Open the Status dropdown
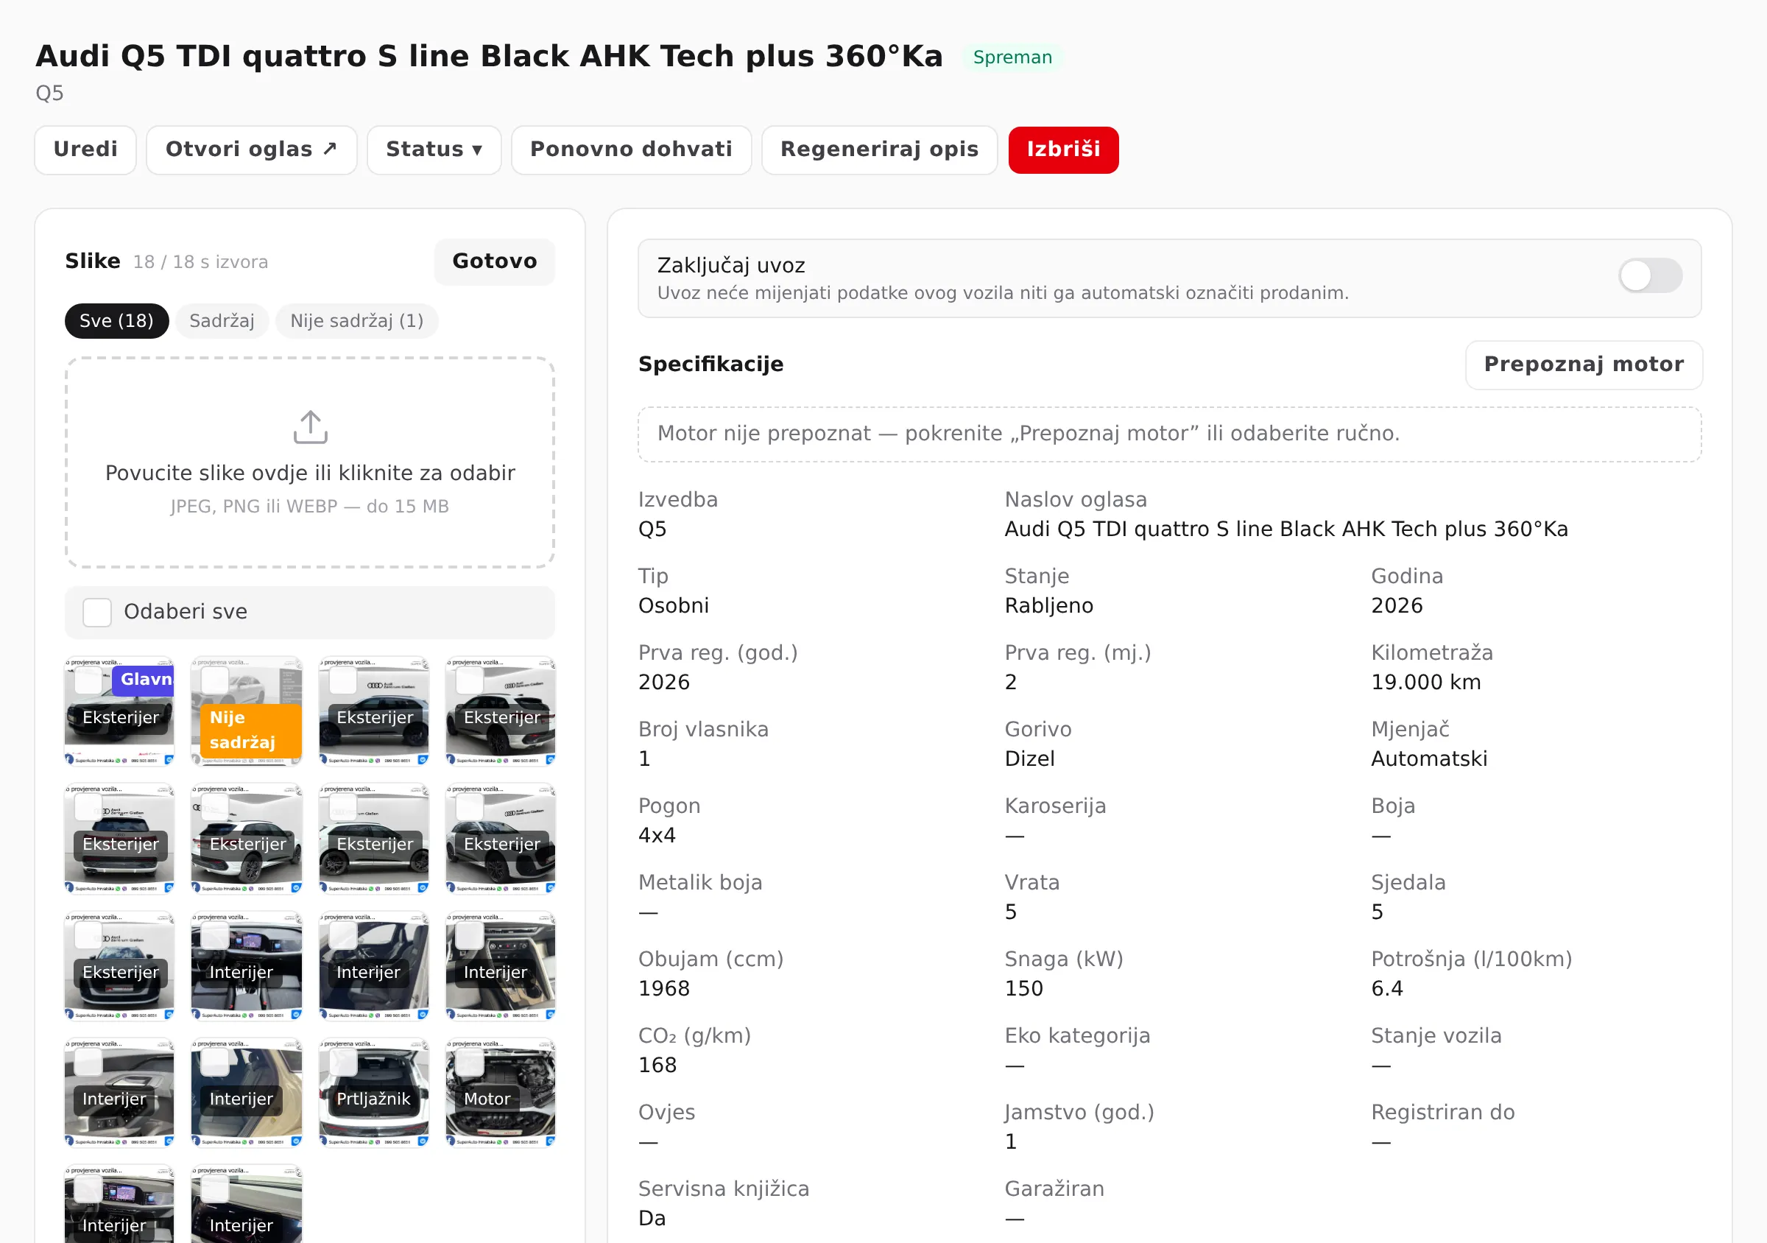1767x1243 pixels. (x=434, y=150)
